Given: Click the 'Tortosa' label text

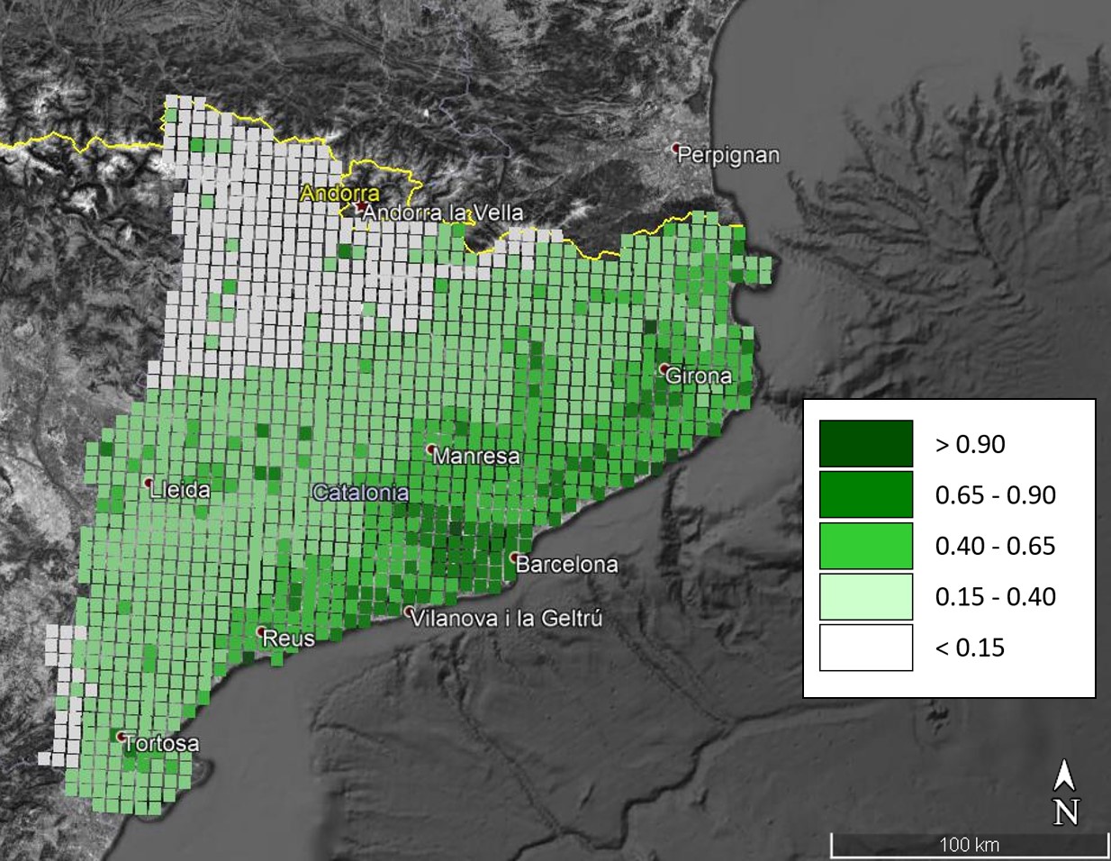Looking at the screenshot, I should (x=161, y=744).
